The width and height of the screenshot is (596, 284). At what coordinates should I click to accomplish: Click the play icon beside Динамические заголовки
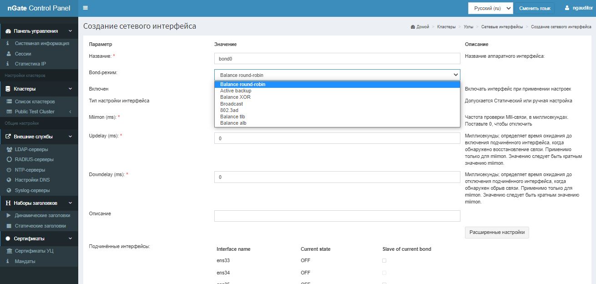[x=9, y=215]
